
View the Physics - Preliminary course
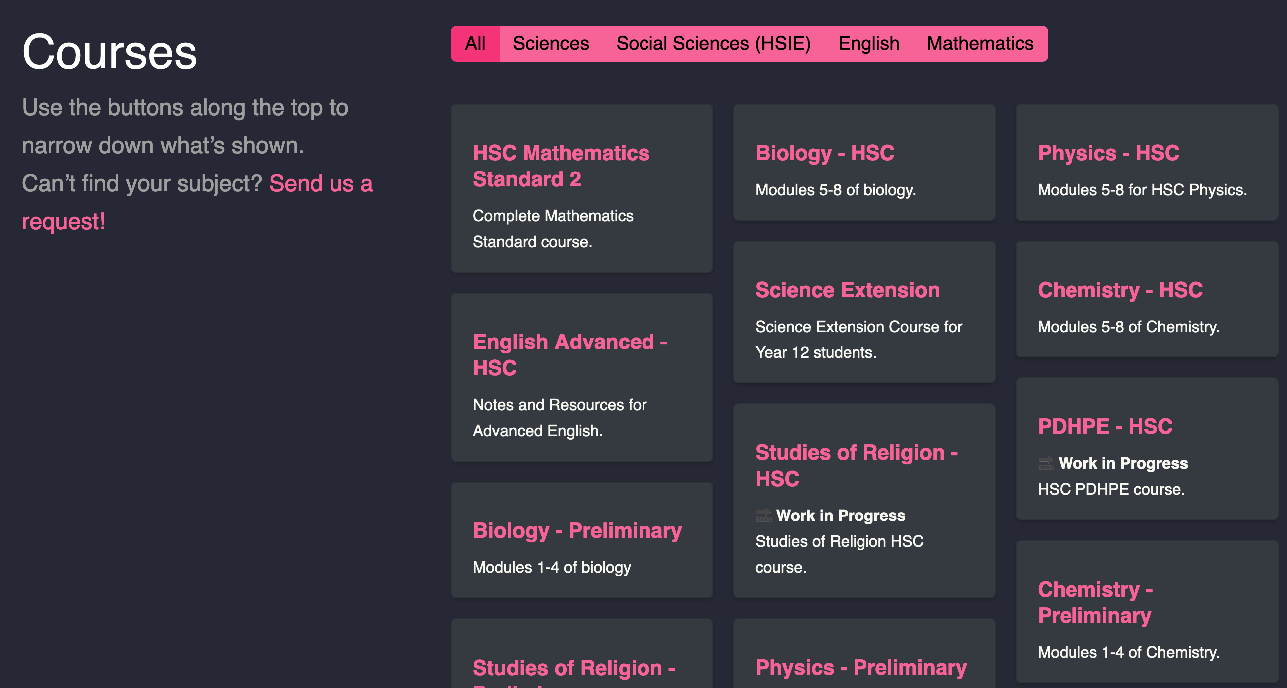[861, 668]
